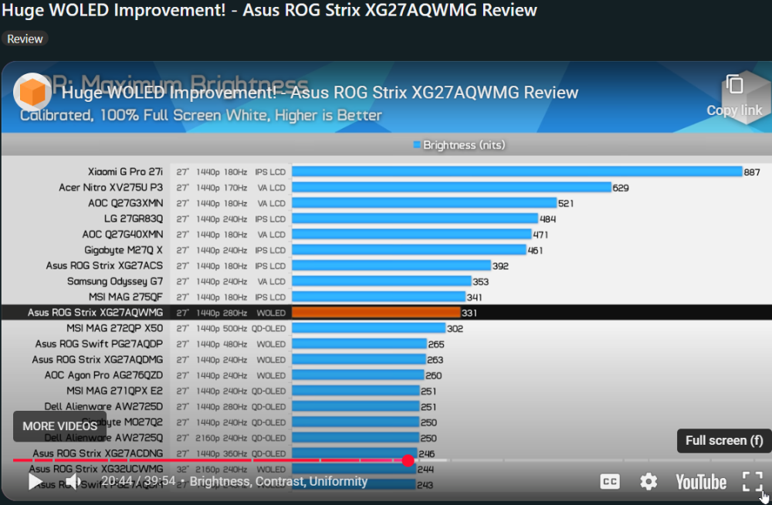Image resolution: width=772 pixels, height=505 pixels.
Task: Click highlighted Asus ROG Strix XG27AQWMG row label
Action: [x=95, y=313]
